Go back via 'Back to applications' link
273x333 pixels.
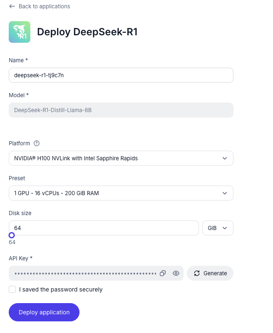[44, 7]
